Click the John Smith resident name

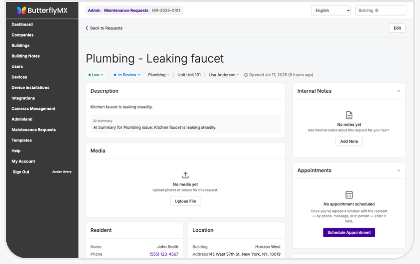pos(168,247)
